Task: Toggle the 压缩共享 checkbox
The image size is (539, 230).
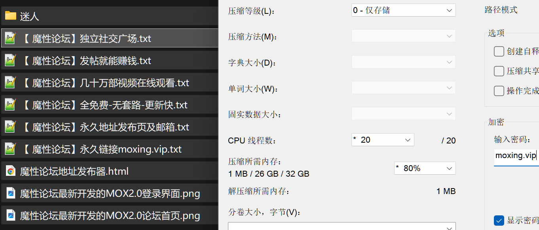Action: click(499, 71)
